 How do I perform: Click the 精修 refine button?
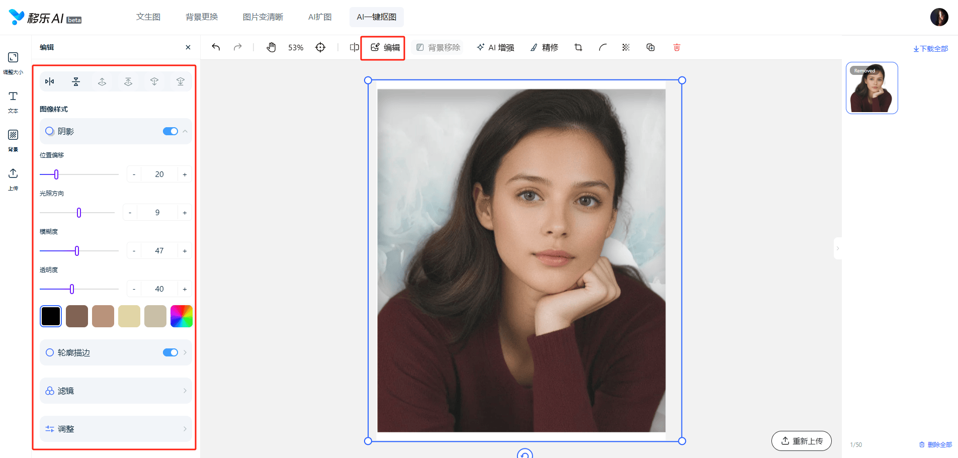544,47
